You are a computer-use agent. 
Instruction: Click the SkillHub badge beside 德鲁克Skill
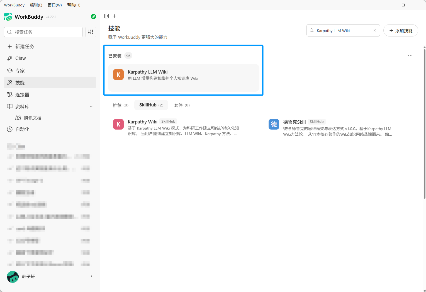[x=317, y=122]
